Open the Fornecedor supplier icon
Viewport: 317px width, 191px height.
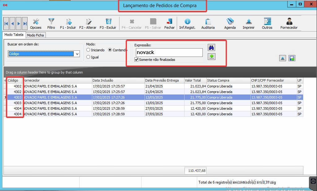pyautogui.click(x=289, y=22)
